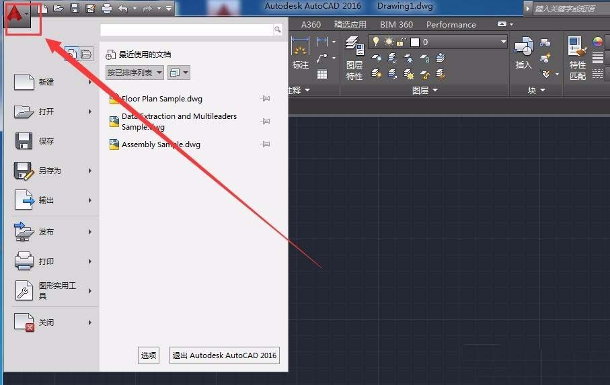The height and width of the screenshot is (385, 610).
Task: Open the AutoCAD application menu button
Action: (18, 15)
